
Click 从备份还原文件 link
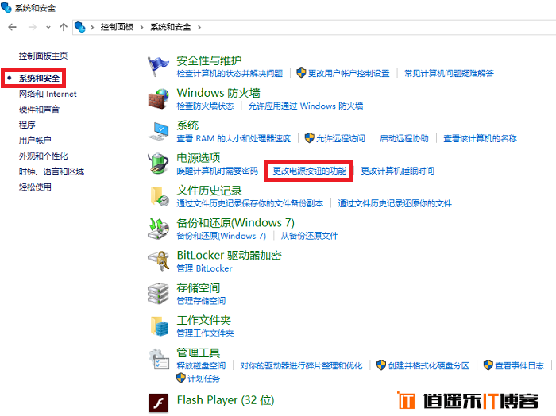tap(310, 236)
